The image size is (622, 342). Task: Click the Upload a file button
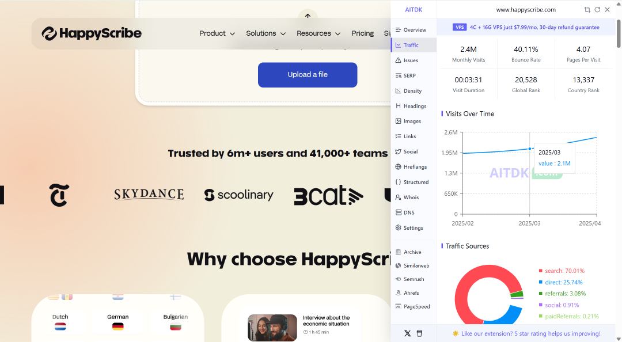click(308, 75)
